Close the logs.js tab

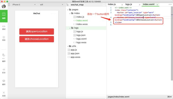tap(140, 5)
